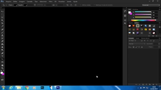The image size is (161, 90).
Task: Open the Cor panel flyout menu
Action: [159, 9]
